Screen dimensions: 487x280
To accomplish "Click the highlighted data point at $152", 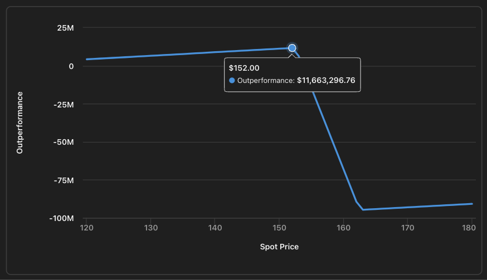I will pyautogui.click(x=292, y=48).
